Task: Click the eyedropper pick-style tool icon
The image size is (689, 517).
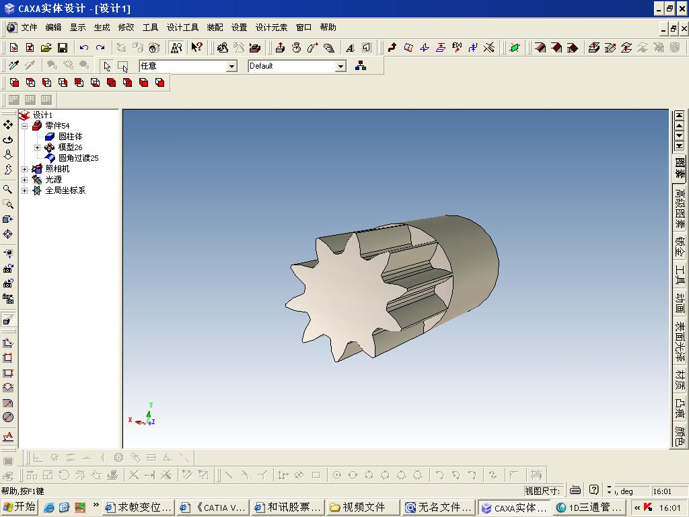Action: point(13,65)
